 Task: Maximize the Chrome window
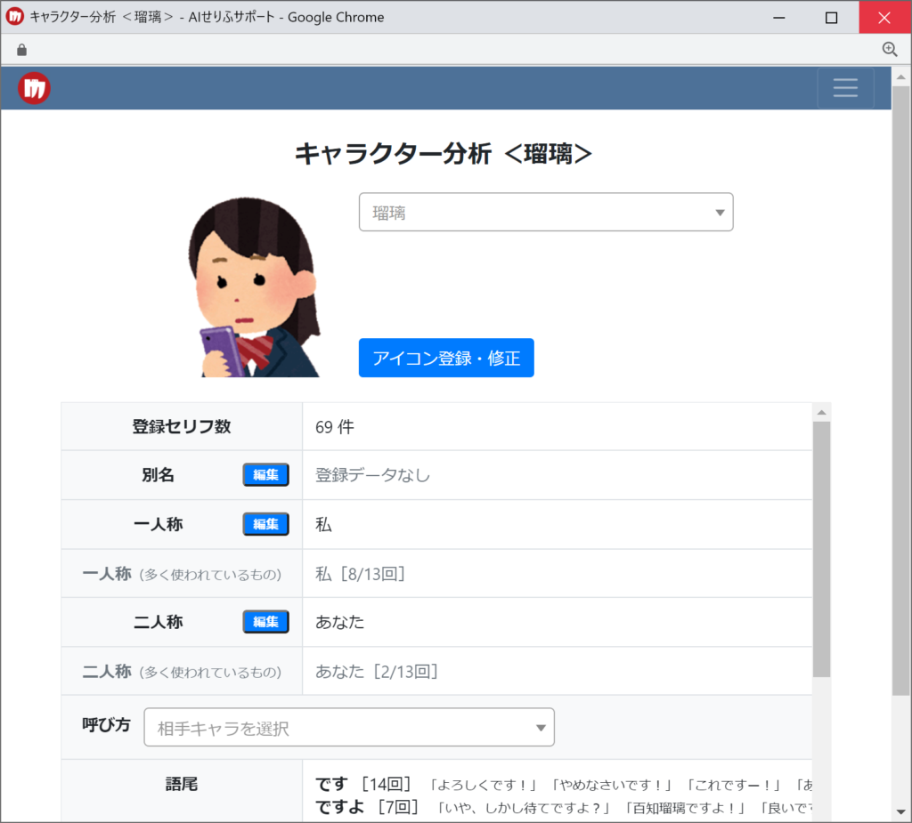tap(831, 18)
